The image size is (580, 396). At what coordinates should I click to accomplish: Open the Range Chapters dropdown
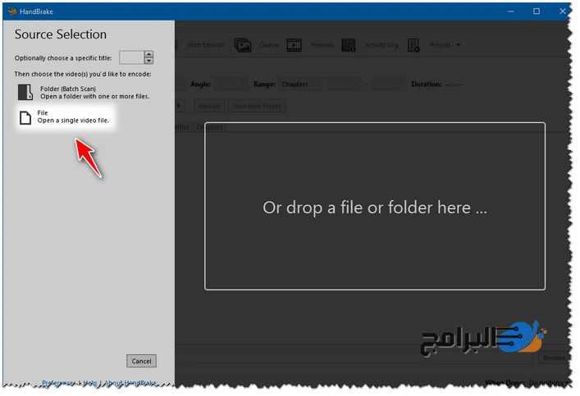pos(299,84)
